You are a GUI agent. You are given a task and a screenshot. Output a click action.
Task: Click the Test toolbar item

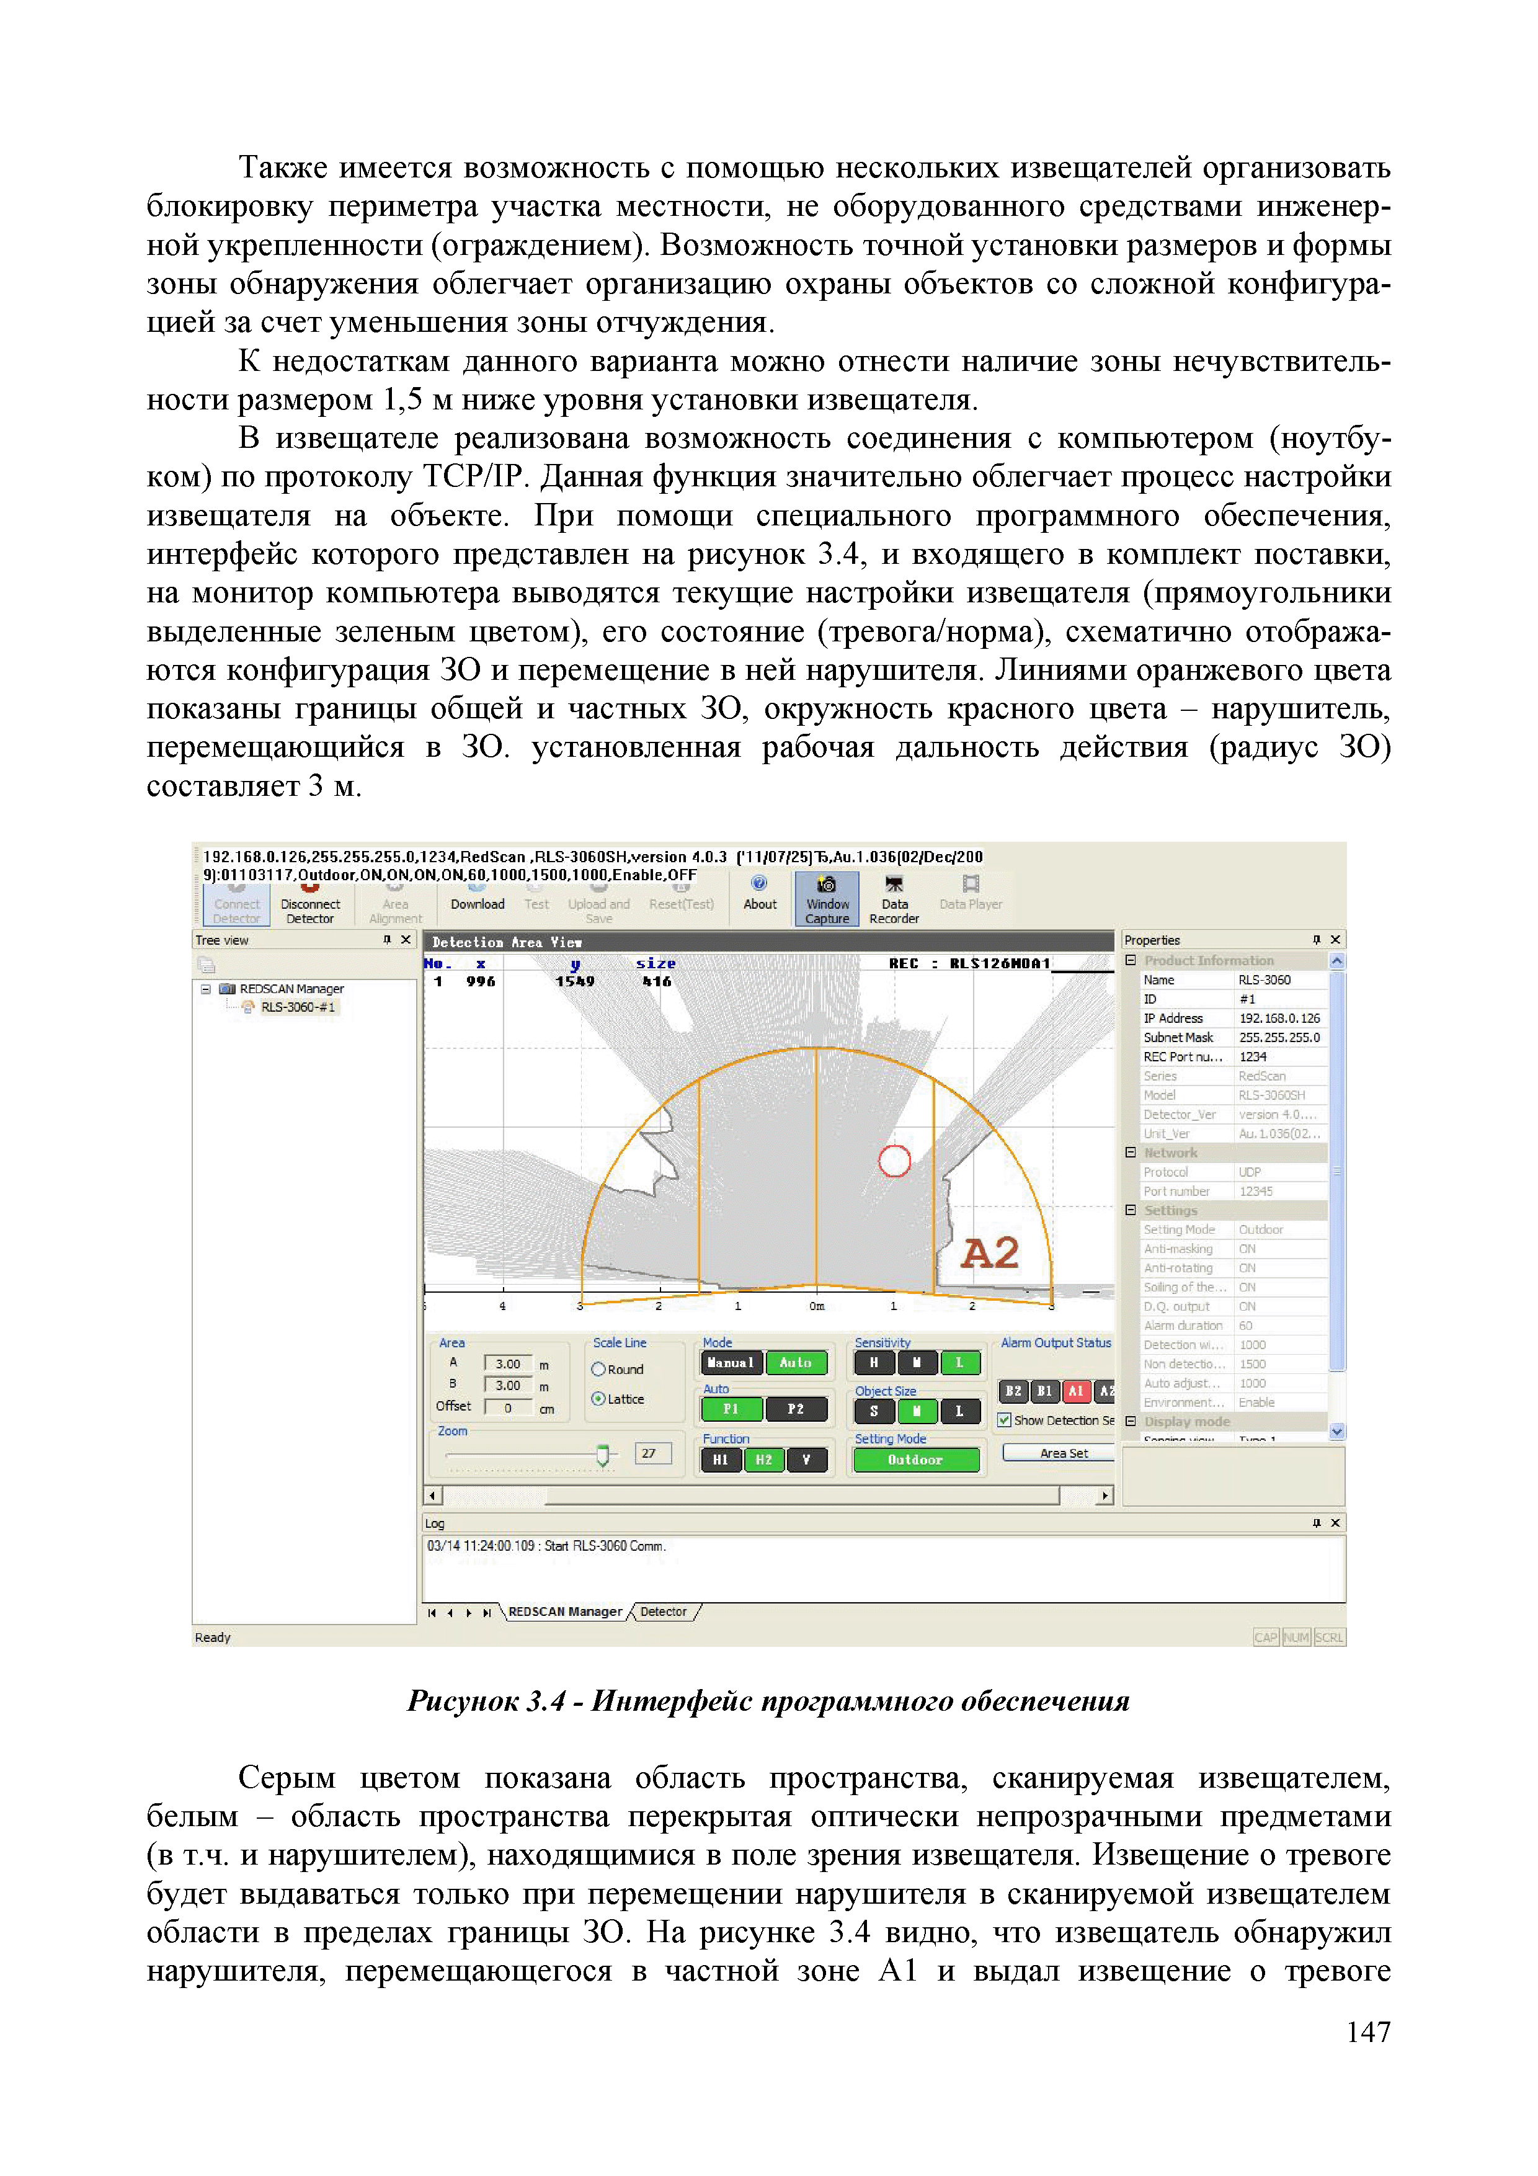(536, 898)
